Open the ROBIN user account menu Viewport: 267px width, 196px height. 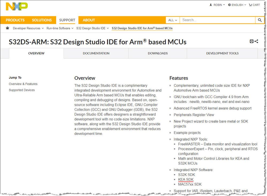point(217,5)
